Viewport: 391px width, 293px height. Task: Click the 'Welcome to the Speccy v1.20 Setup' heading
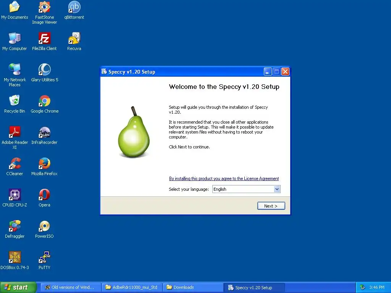coord(224,87)
